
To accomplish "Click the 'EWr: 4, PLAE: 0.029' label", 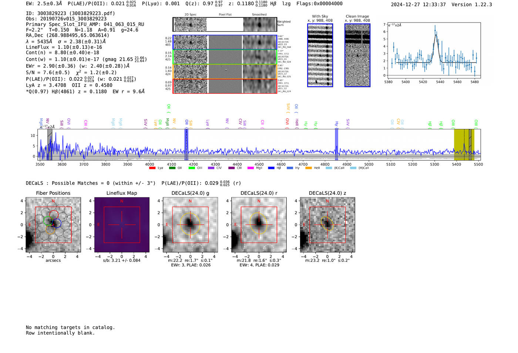I will (x=259, y=265).
